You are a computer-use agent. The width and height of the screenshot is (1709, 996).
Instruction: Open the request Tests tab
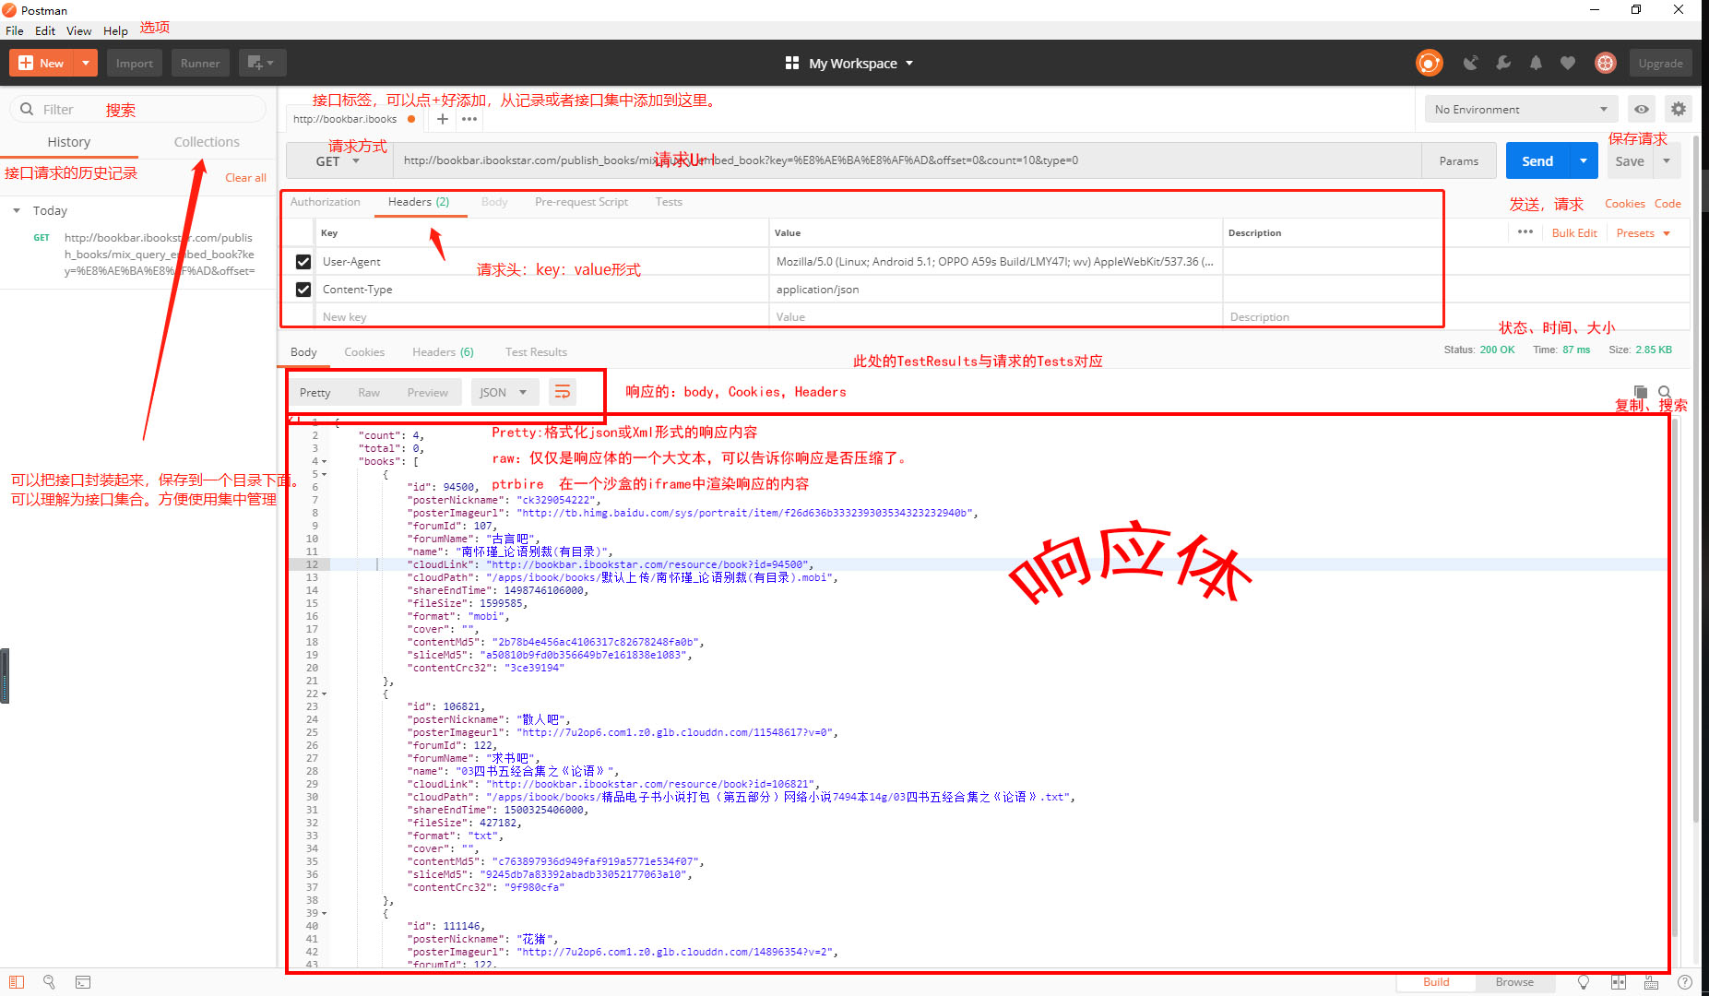pyautogui.click(x=669, y=202)
